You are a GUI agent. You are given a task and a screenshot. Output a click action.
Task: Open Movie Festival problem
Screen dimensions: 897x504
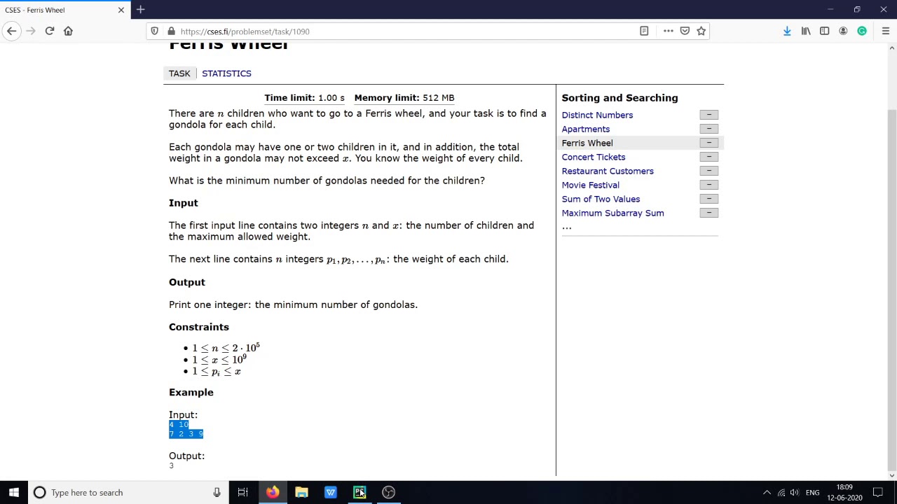tap(591, 185)
